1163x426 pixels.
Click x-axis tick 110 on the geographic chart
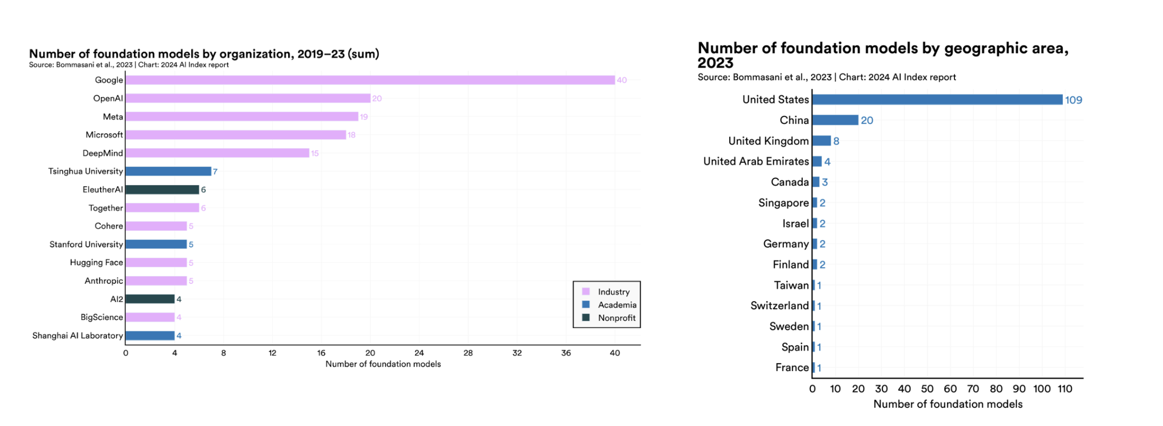[x=1065, y=389]
